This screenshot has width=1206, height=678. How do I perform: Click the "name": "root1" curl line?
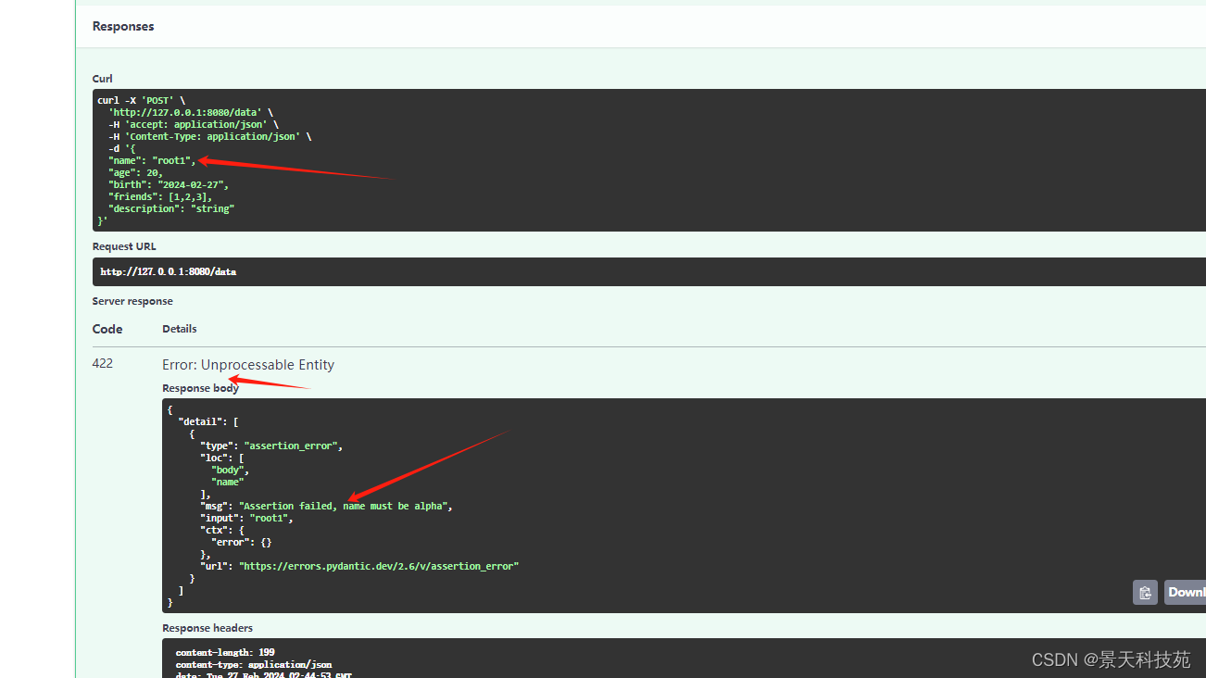coord(152,160)
